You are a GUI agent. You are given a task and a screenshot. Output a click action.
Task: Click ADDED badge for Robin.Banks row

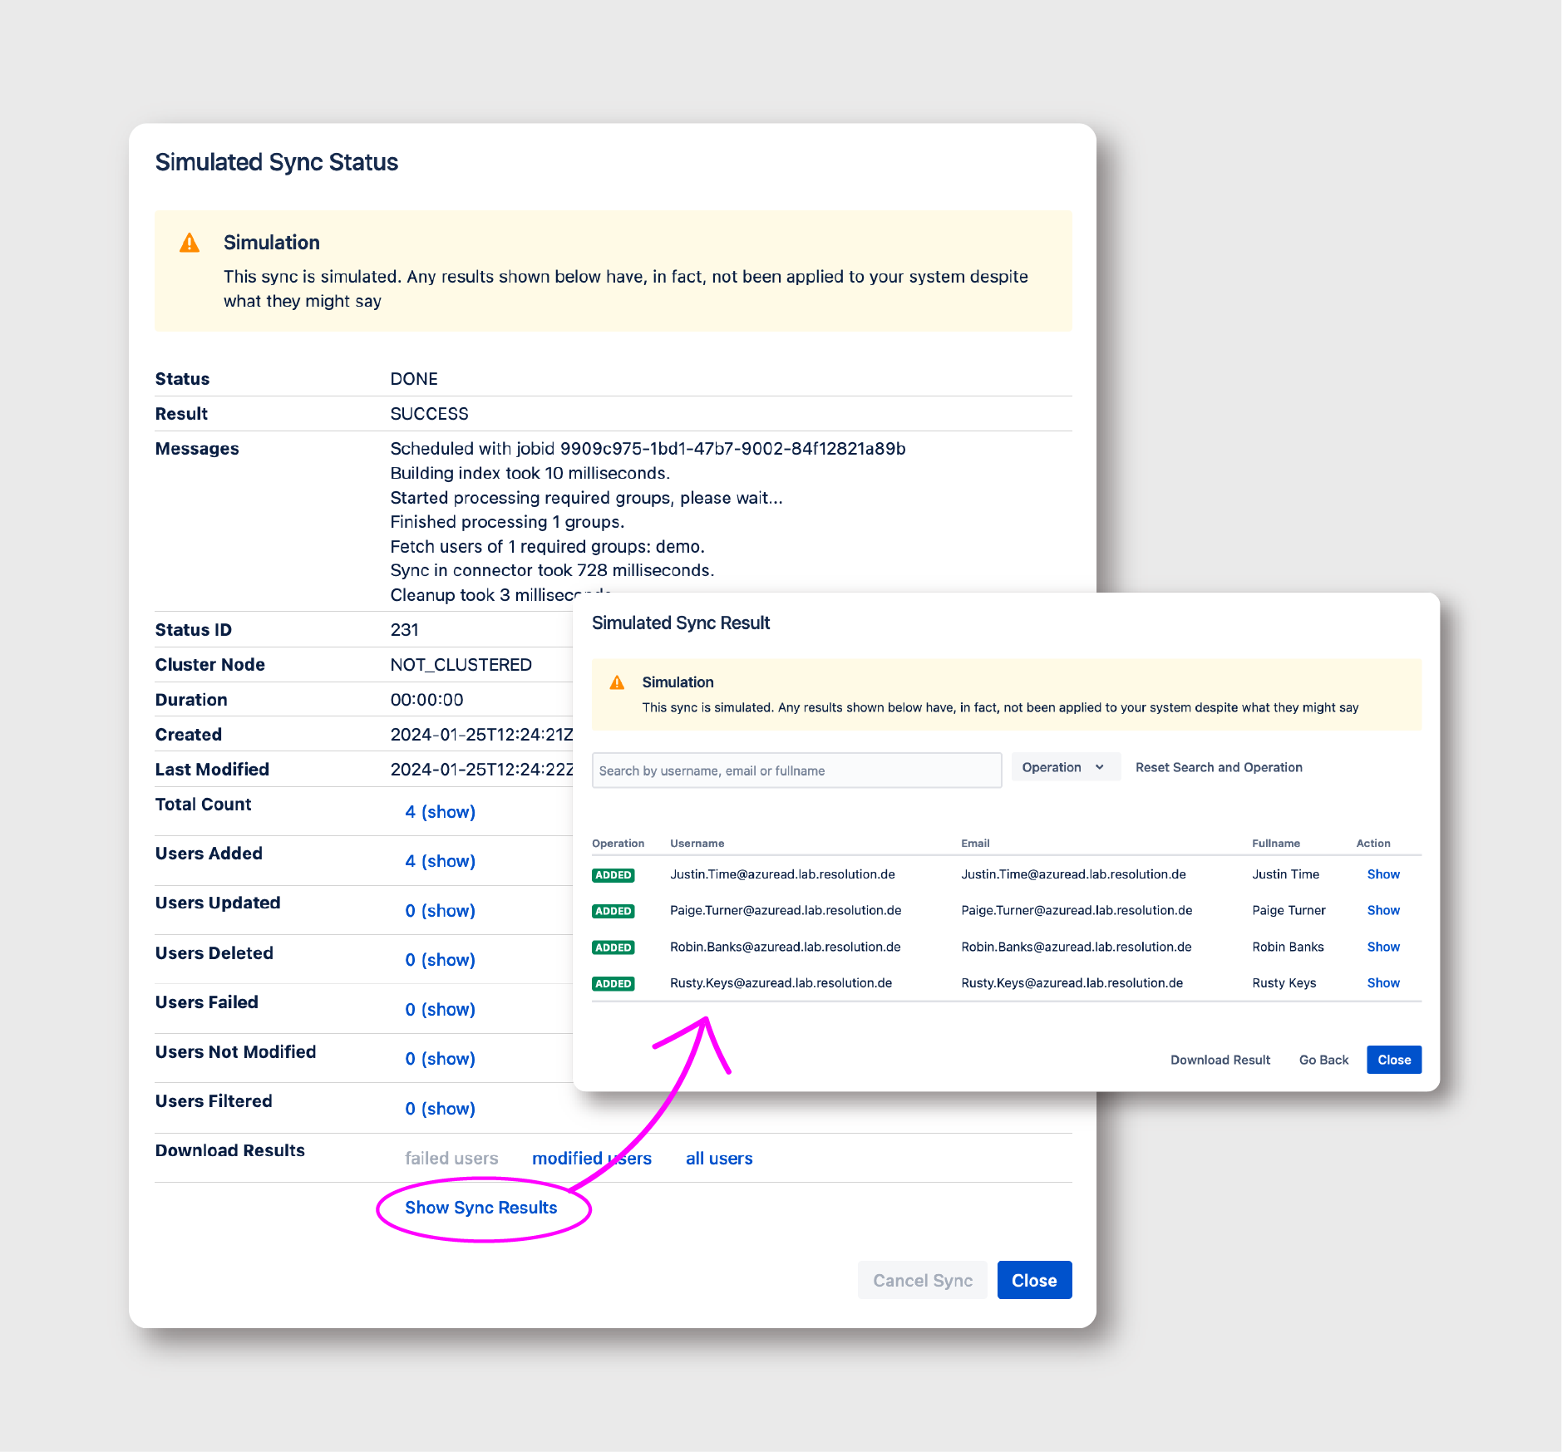click(x=613, y=947)
